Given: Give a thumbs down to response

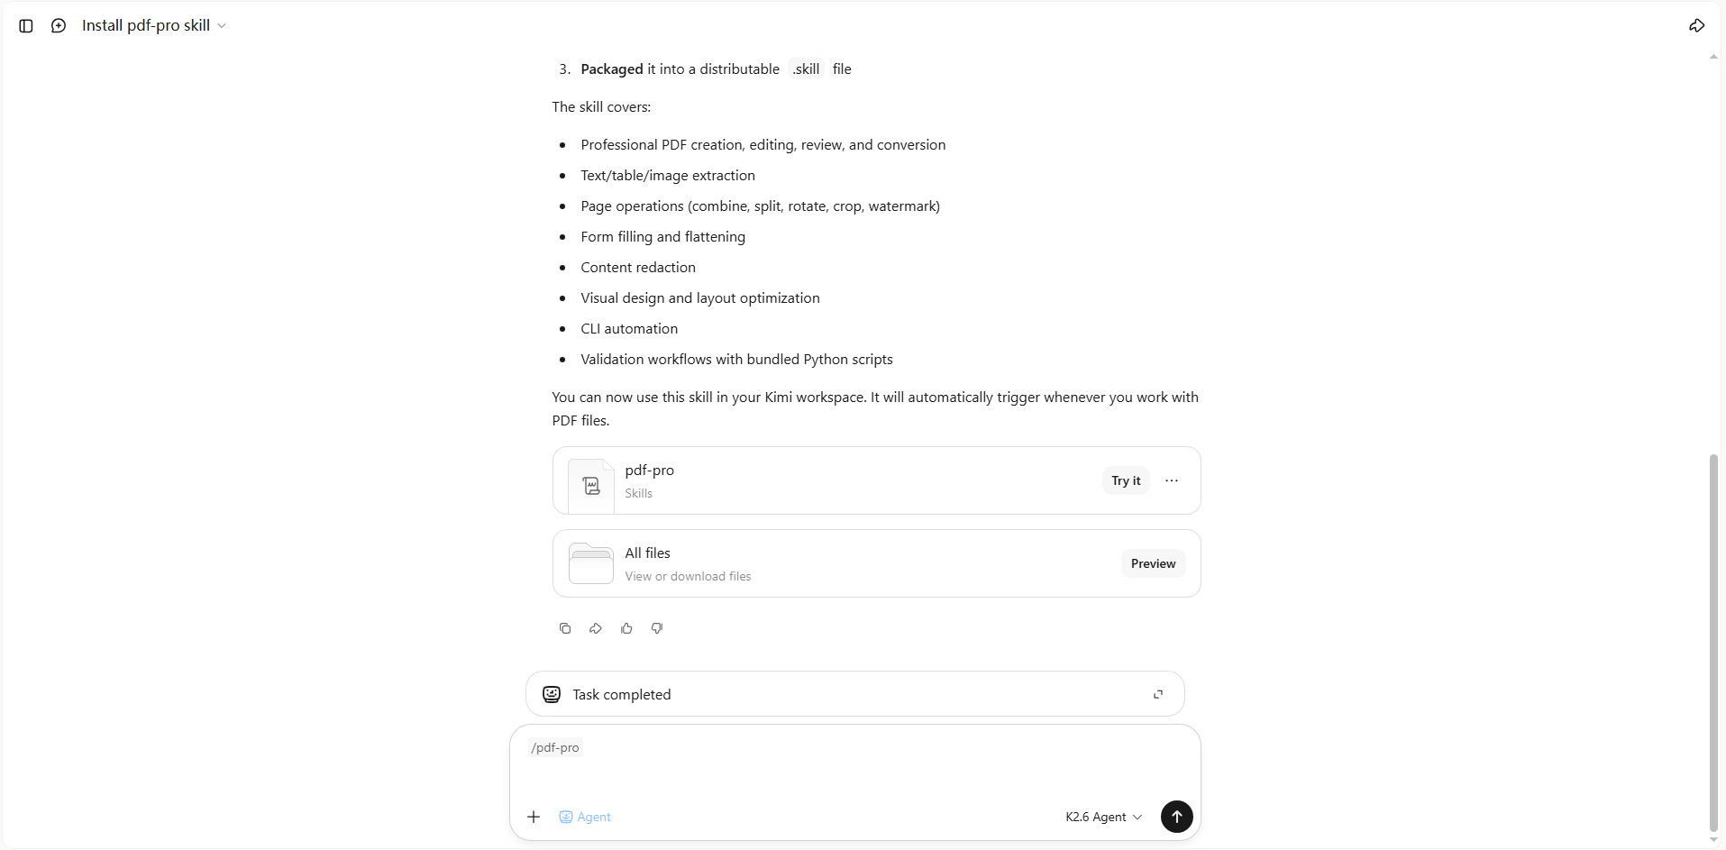Looking at the screenshot, I should [x=657, y=628].
